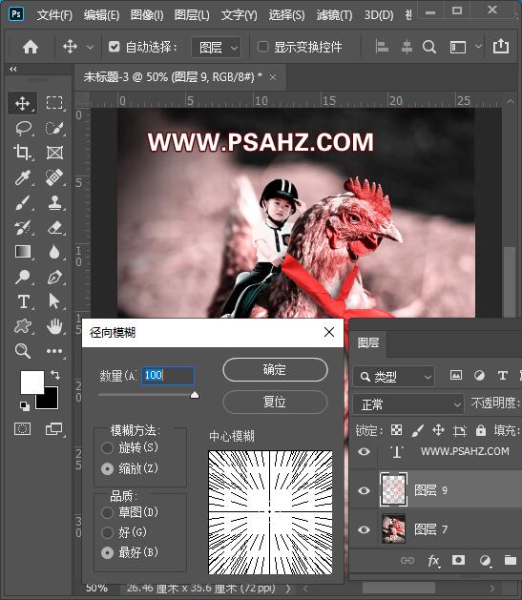Open the 编辑(E) menu

(101, 15)
